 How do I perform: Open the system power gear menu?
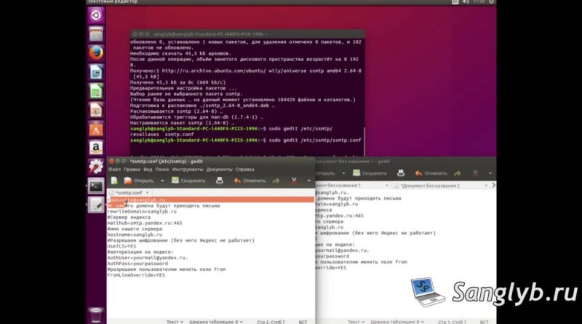491,2
